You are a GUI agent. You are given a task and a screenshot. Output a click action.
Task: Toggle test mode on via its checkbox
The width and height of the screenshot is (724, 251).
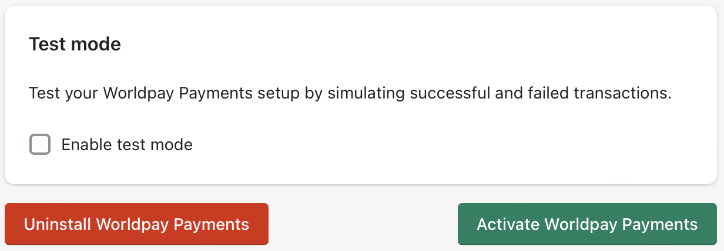tap(40, 144)
